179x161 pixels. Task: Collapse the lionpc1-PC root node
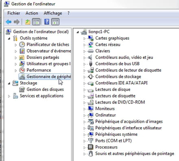click(x=78, y=32)
